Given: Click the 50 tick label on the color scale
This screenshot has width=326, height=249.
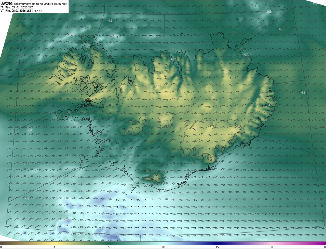Looking at the screenshot, I should point(324,247).
